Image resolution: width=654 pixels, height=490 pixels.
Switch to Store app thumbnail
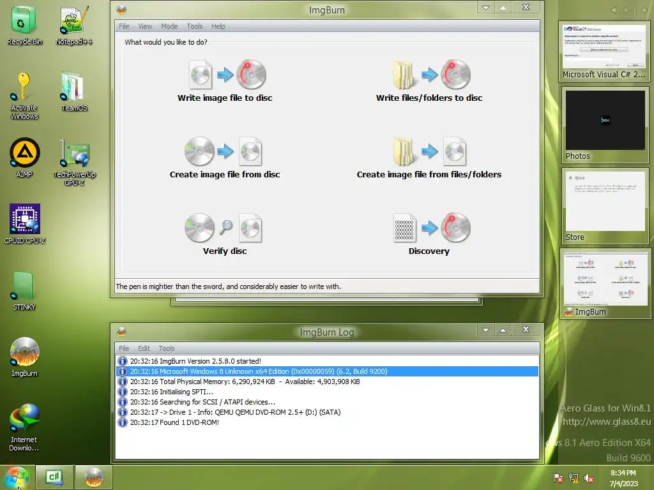[x=605, y=206]
